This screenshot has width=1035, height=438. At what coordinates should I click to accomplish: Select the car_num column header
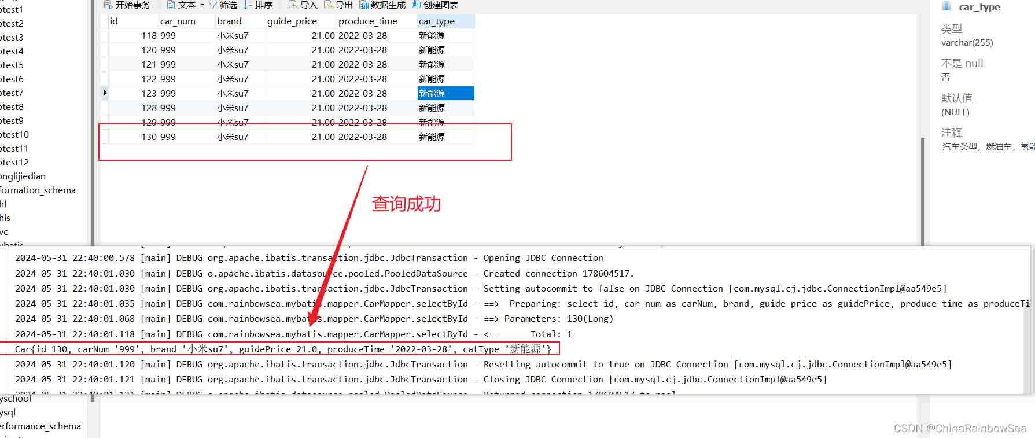tap(187, 21)
